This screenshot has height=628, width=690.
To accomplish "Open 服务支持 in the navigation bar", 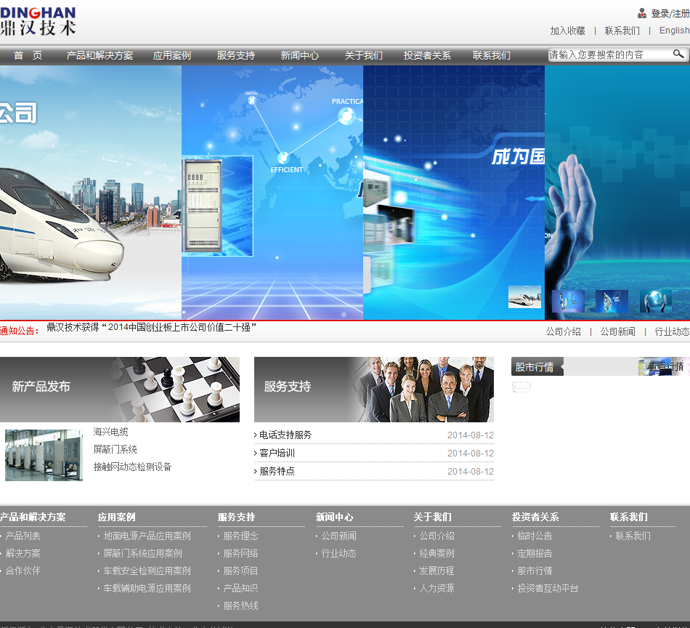I will point(236,55).
